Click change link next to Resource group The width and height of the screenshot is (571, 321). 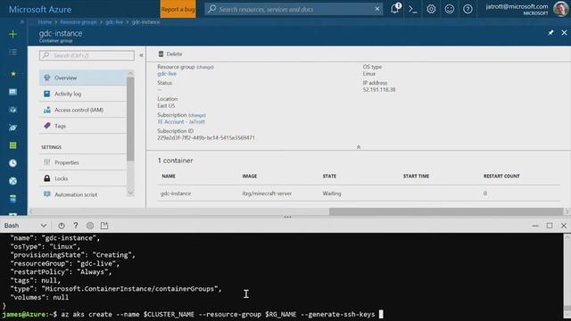(x=205, y=68)
